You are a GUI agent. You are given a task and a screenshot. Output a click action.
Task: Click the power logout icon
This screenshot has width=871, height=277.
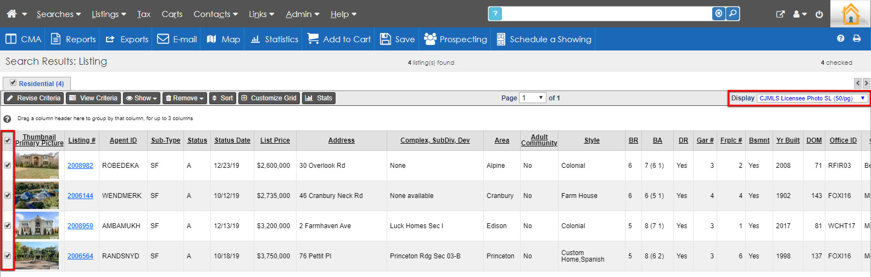[x=819, y=14]
